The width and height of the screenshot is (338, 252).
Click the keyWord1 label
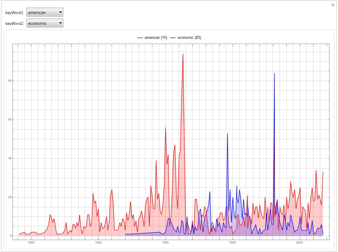(14, 13)
